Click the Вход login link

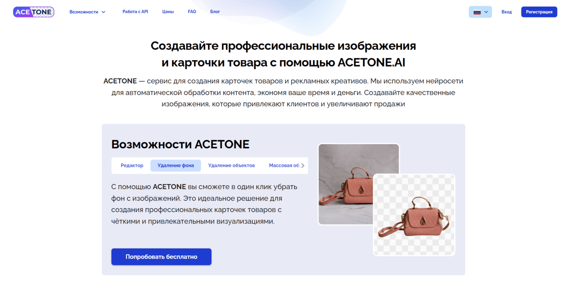pyautogui.click(x=507, y=12)
